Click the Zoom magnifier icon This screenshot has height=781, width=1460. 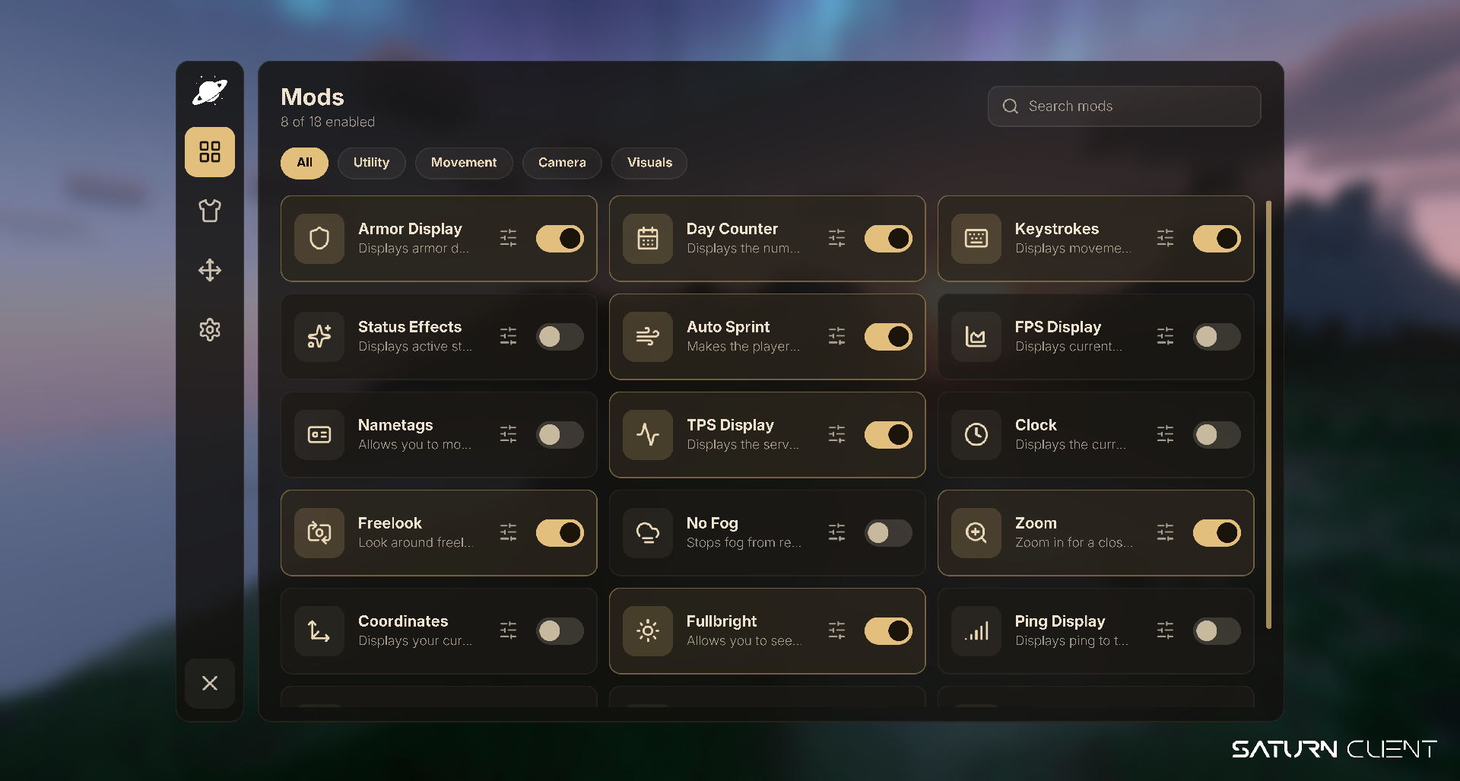pos(976,533)
